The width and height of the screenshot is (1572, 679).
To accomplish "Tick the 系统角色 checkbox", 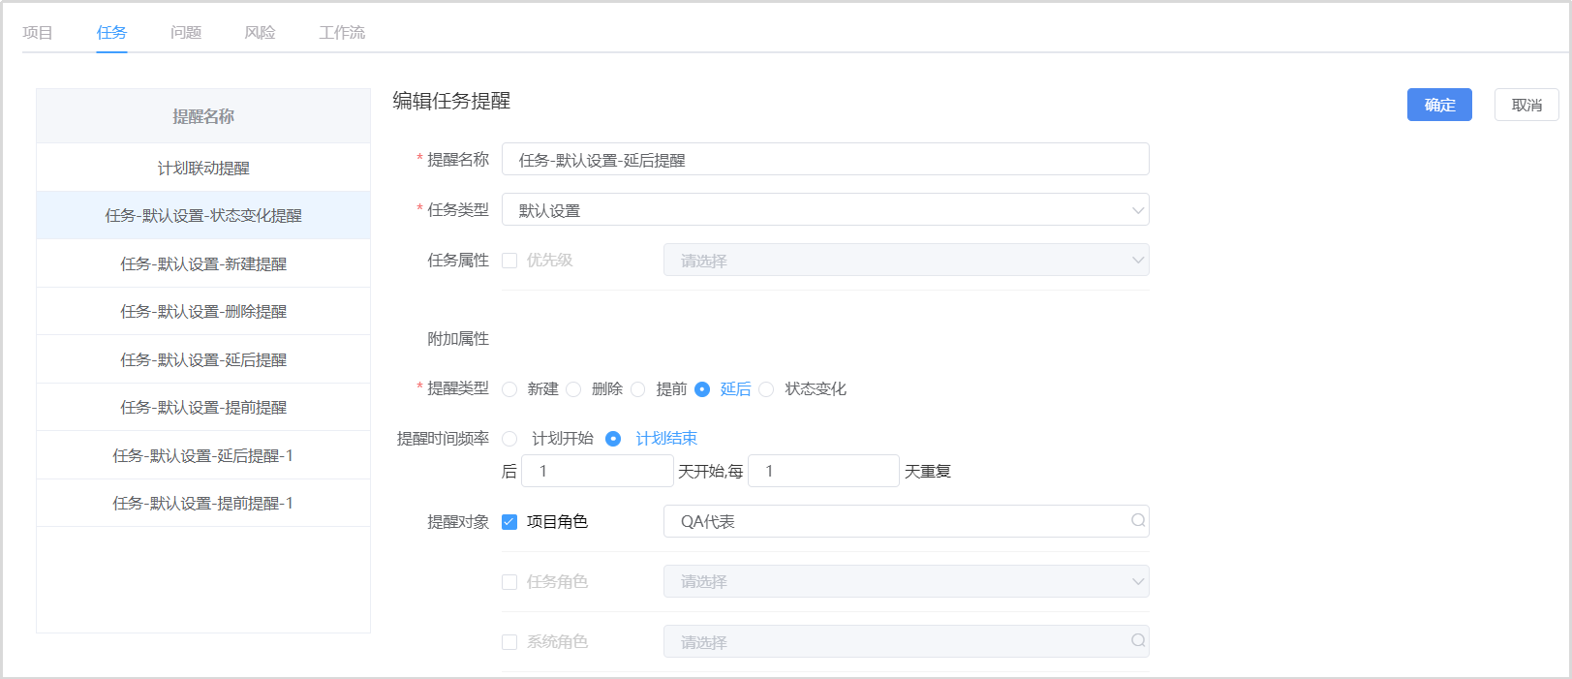I will coord(509,642).
